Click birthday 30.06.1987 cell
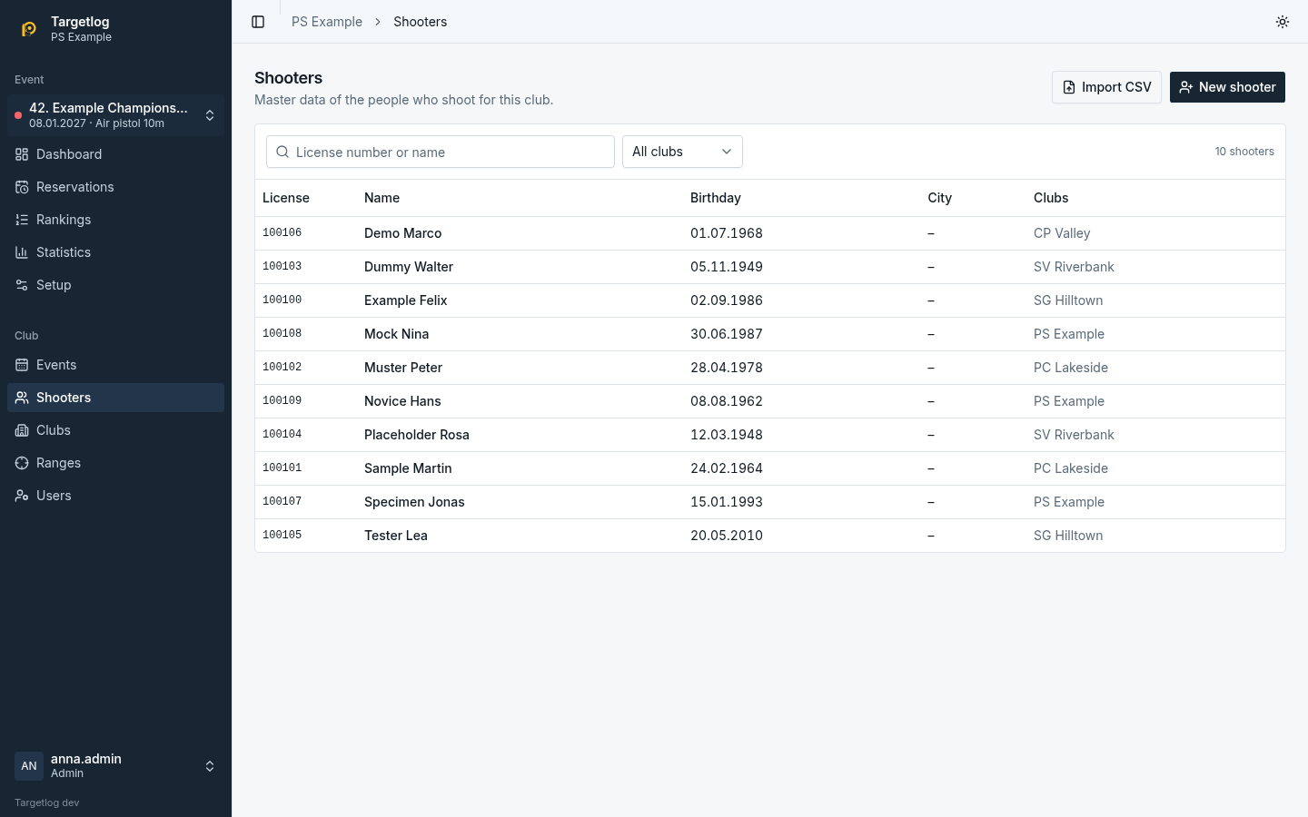This screenshot has height=817, width=1308. tap(727, 334)
